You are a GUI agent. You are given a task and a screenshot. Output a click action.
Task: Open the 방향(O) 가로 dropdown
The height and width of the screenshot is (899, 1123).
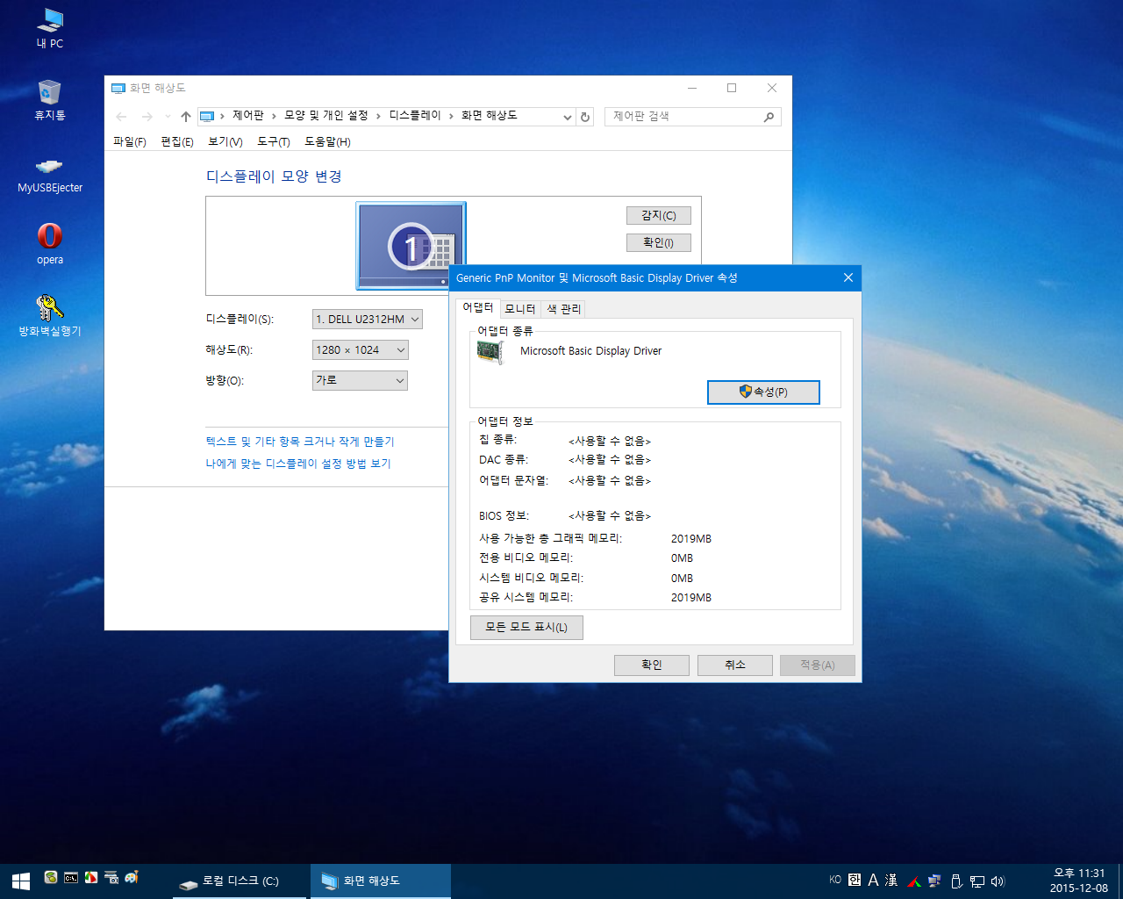pos(361,380)
